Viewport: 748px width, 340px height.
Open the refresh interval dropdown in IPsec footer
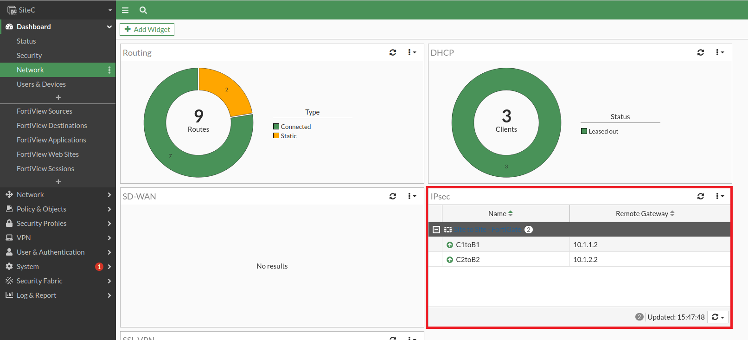coord(718,317)
